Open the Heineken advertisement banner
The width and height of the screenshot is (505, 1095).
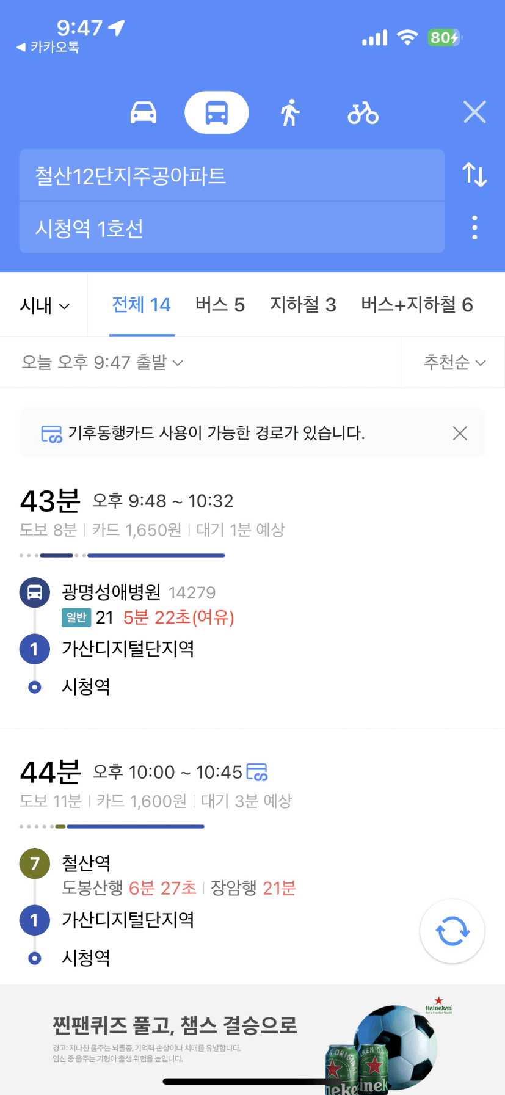(252, 1039)
